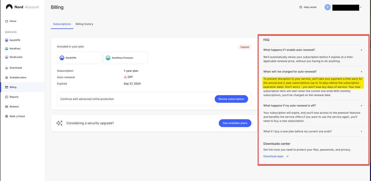This screenshot has width=371, height=181.
Task: Open the account dropdown arrow
Action: (361, 7)
